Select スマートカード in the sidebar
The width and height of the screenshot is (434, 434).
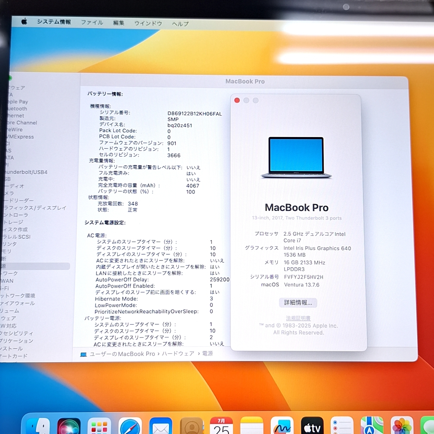tap(14, 356)
